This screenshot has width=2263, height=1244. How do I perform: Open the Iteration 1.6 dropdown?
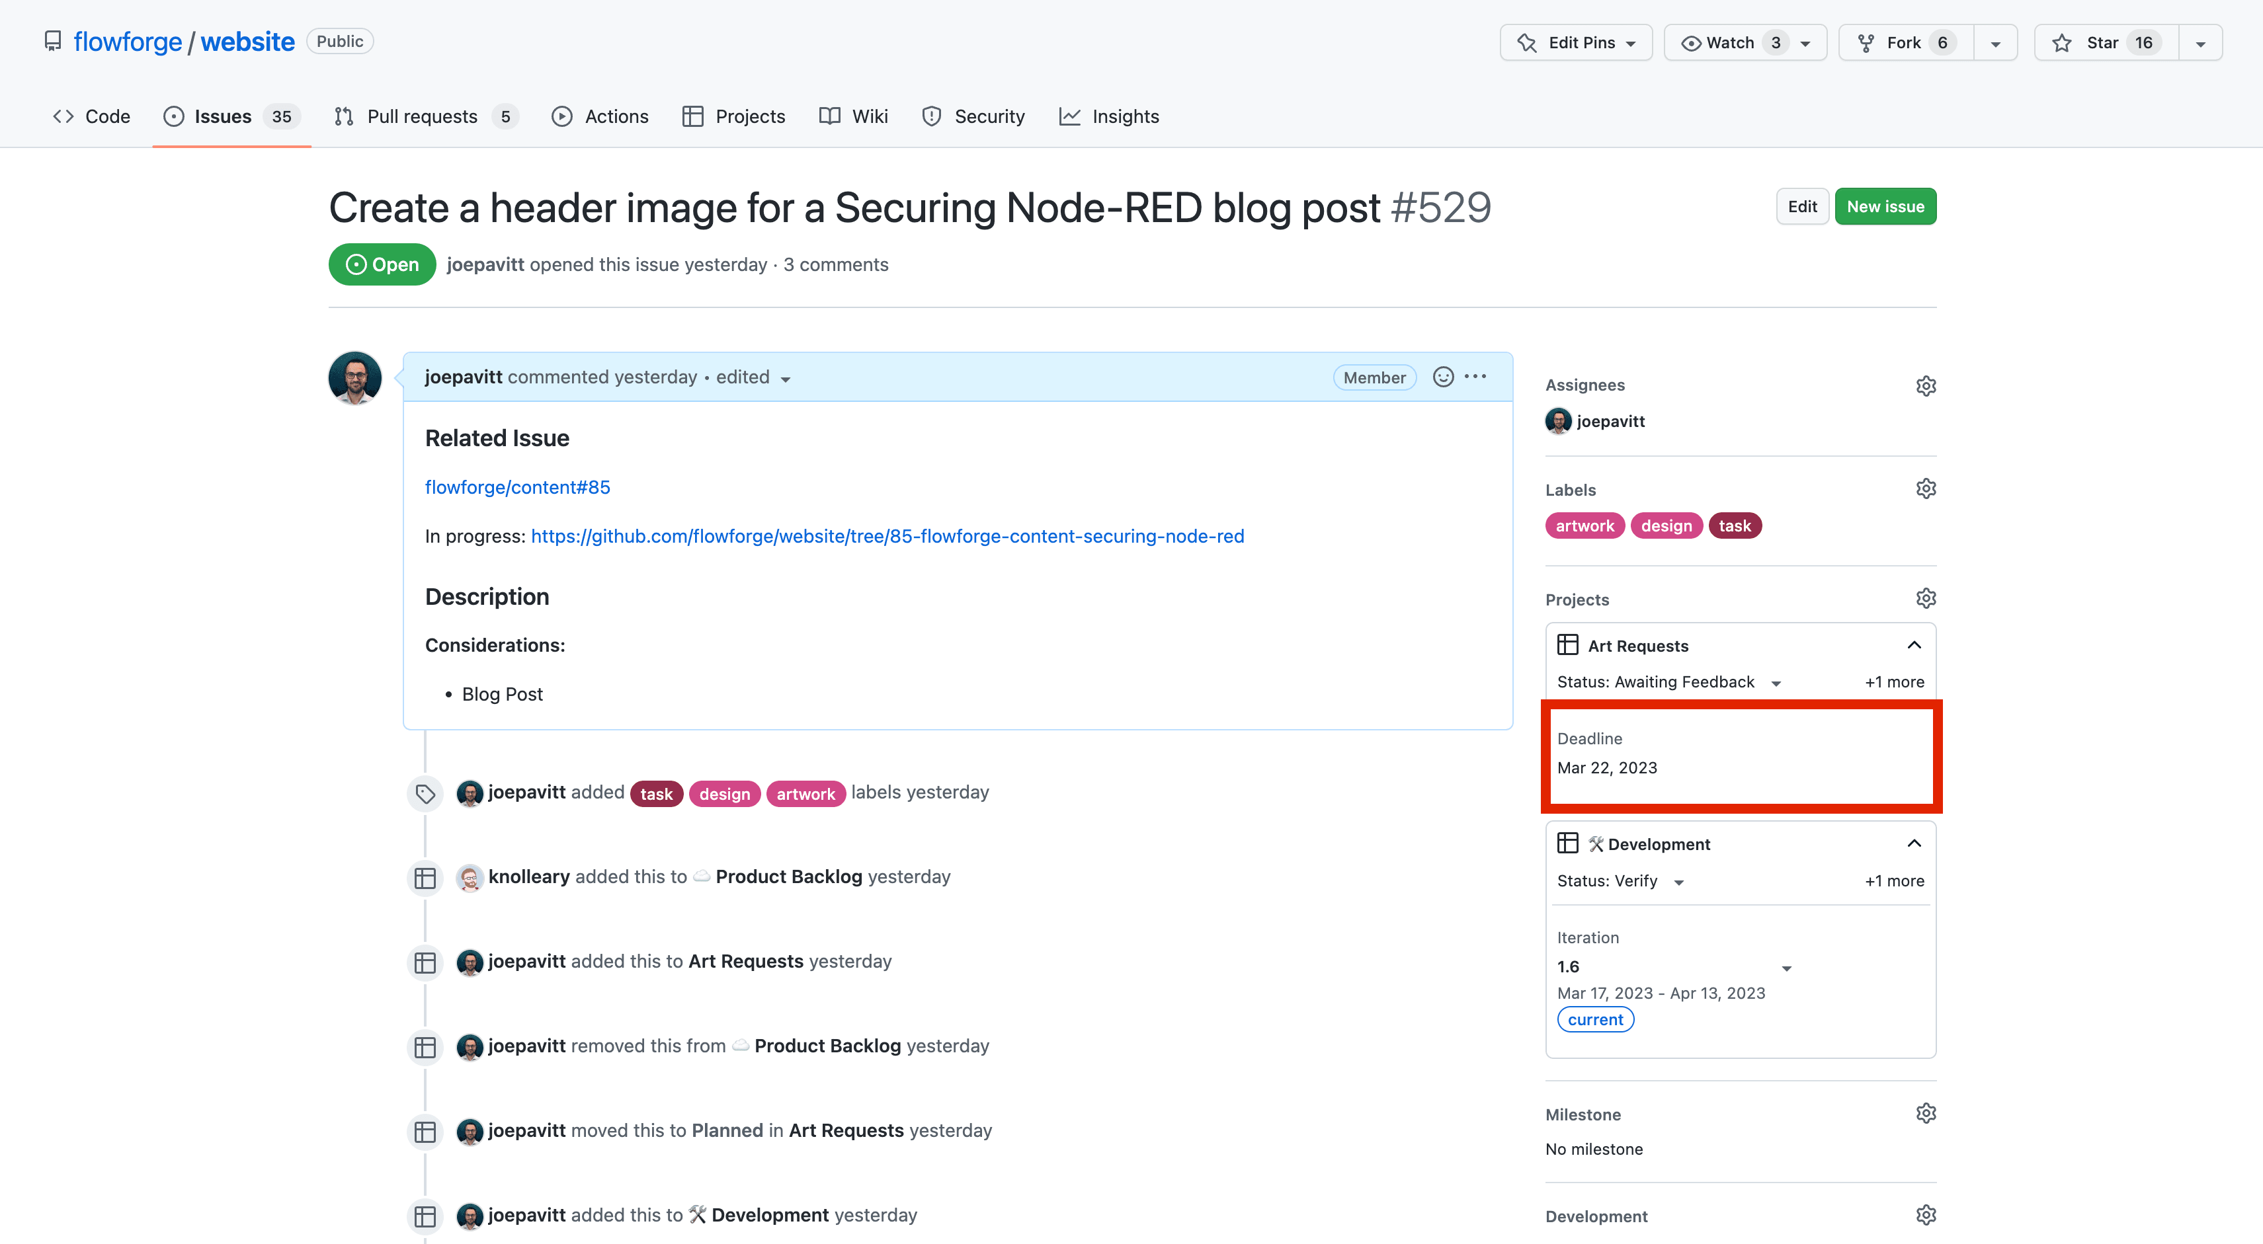[x=1786, y=968]
